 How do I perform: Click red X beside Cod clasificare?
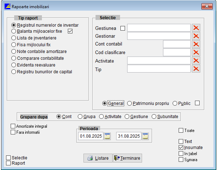tap(196, 52)
